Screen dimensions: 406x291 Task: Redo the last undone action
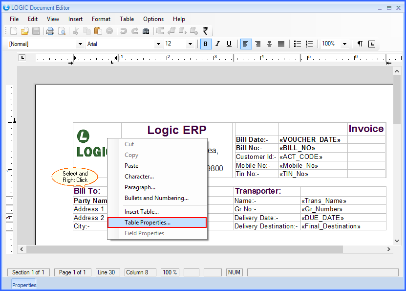click(x=135, y=31)
